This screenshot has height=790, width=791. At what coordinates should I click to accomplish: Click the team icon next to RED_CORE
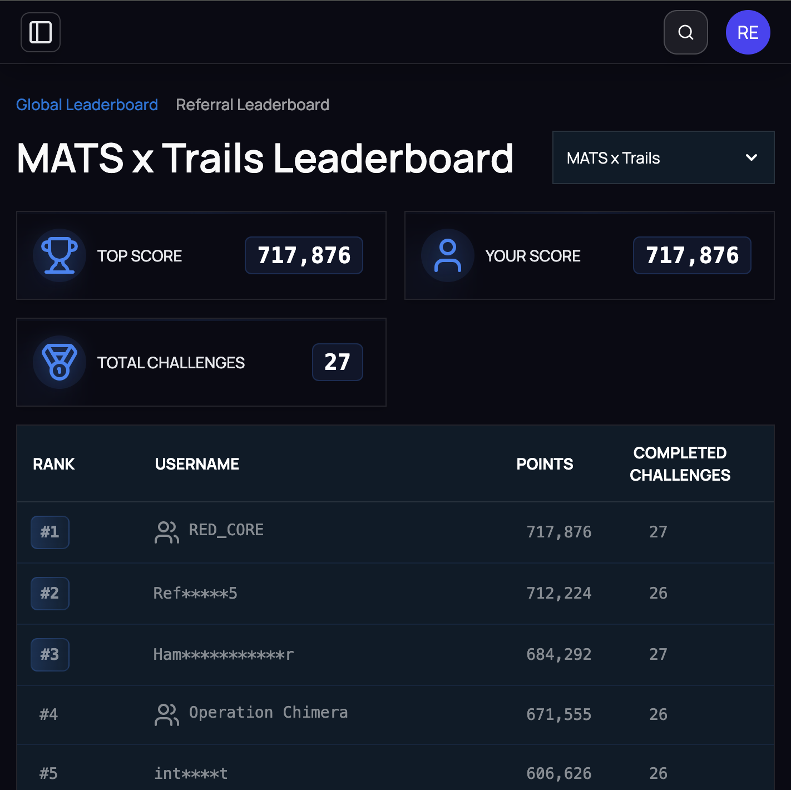tap(166, 532)
